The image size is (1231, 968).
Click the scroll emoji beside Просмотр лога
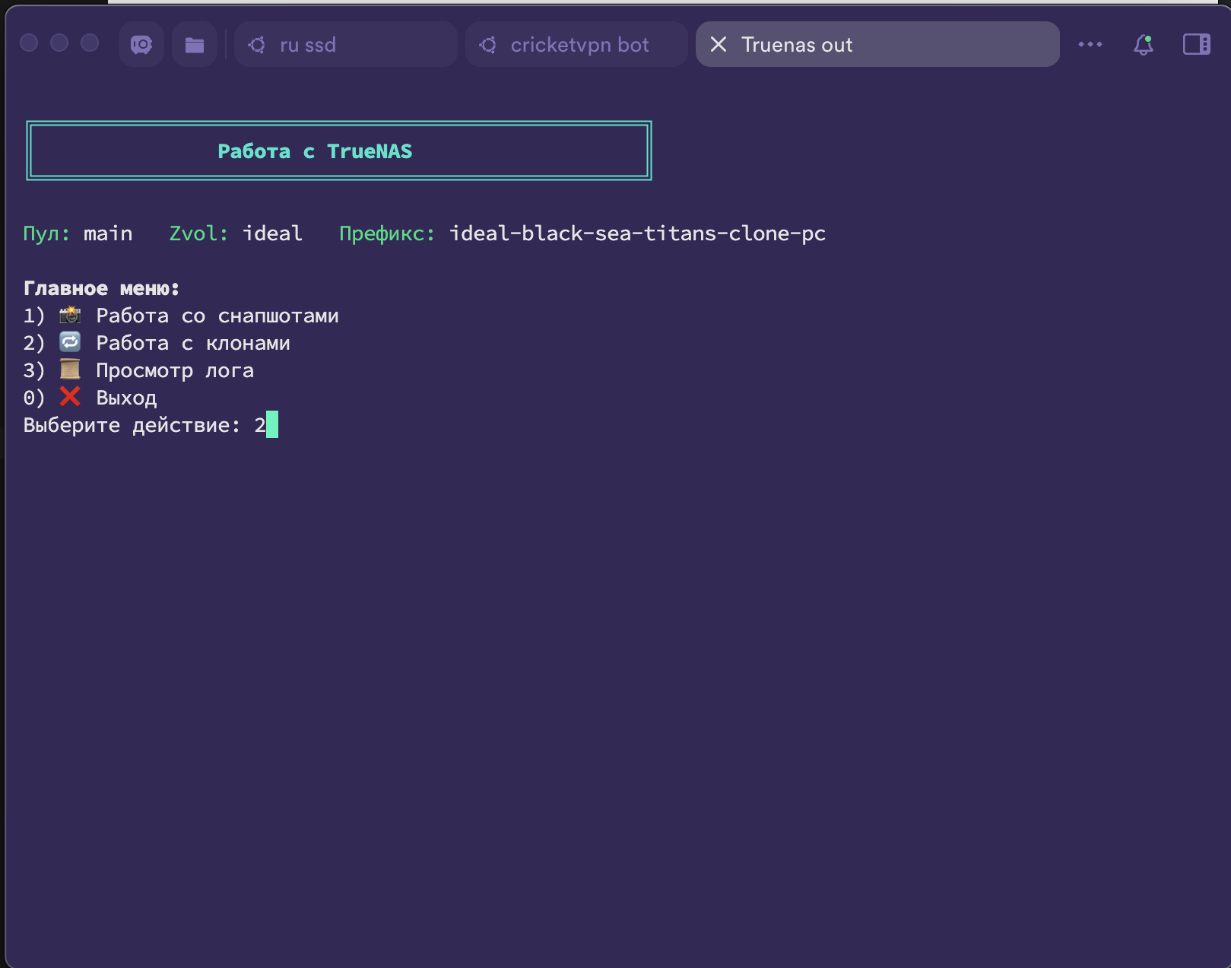click(x=70, y=370)
